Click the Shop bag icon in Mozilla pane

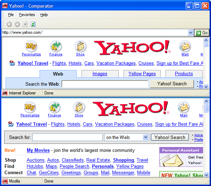pos(79,107)
